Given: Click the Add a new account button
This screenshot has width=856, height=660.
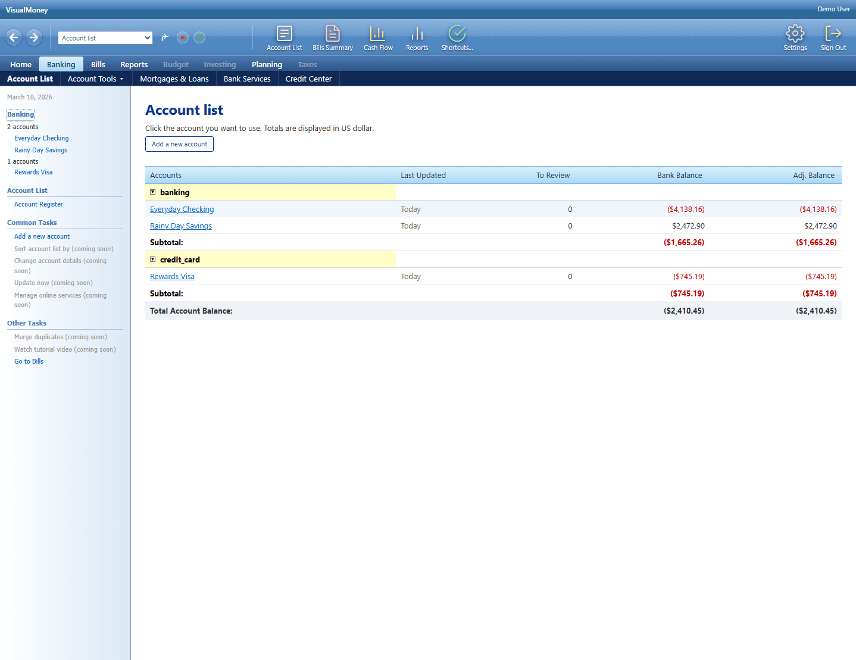Looking at the screenshot, I should click(x=179, y=143).
